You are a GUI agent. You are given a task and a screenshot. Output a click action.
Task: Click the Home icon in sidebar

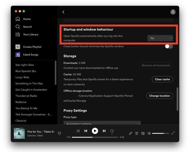coord(18,19)
